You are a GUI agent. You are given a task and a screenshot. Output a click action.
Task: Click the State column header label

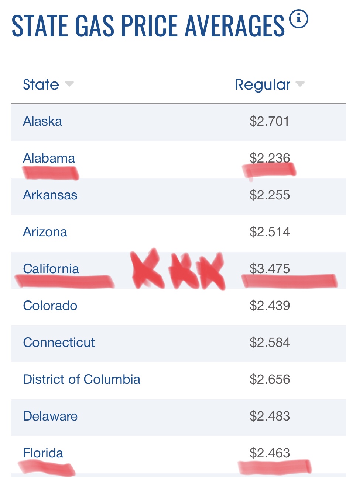pos(41,84)
